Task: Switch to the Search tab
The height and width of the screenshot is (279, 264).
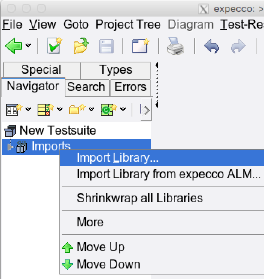Action: [x=86, y=87]
